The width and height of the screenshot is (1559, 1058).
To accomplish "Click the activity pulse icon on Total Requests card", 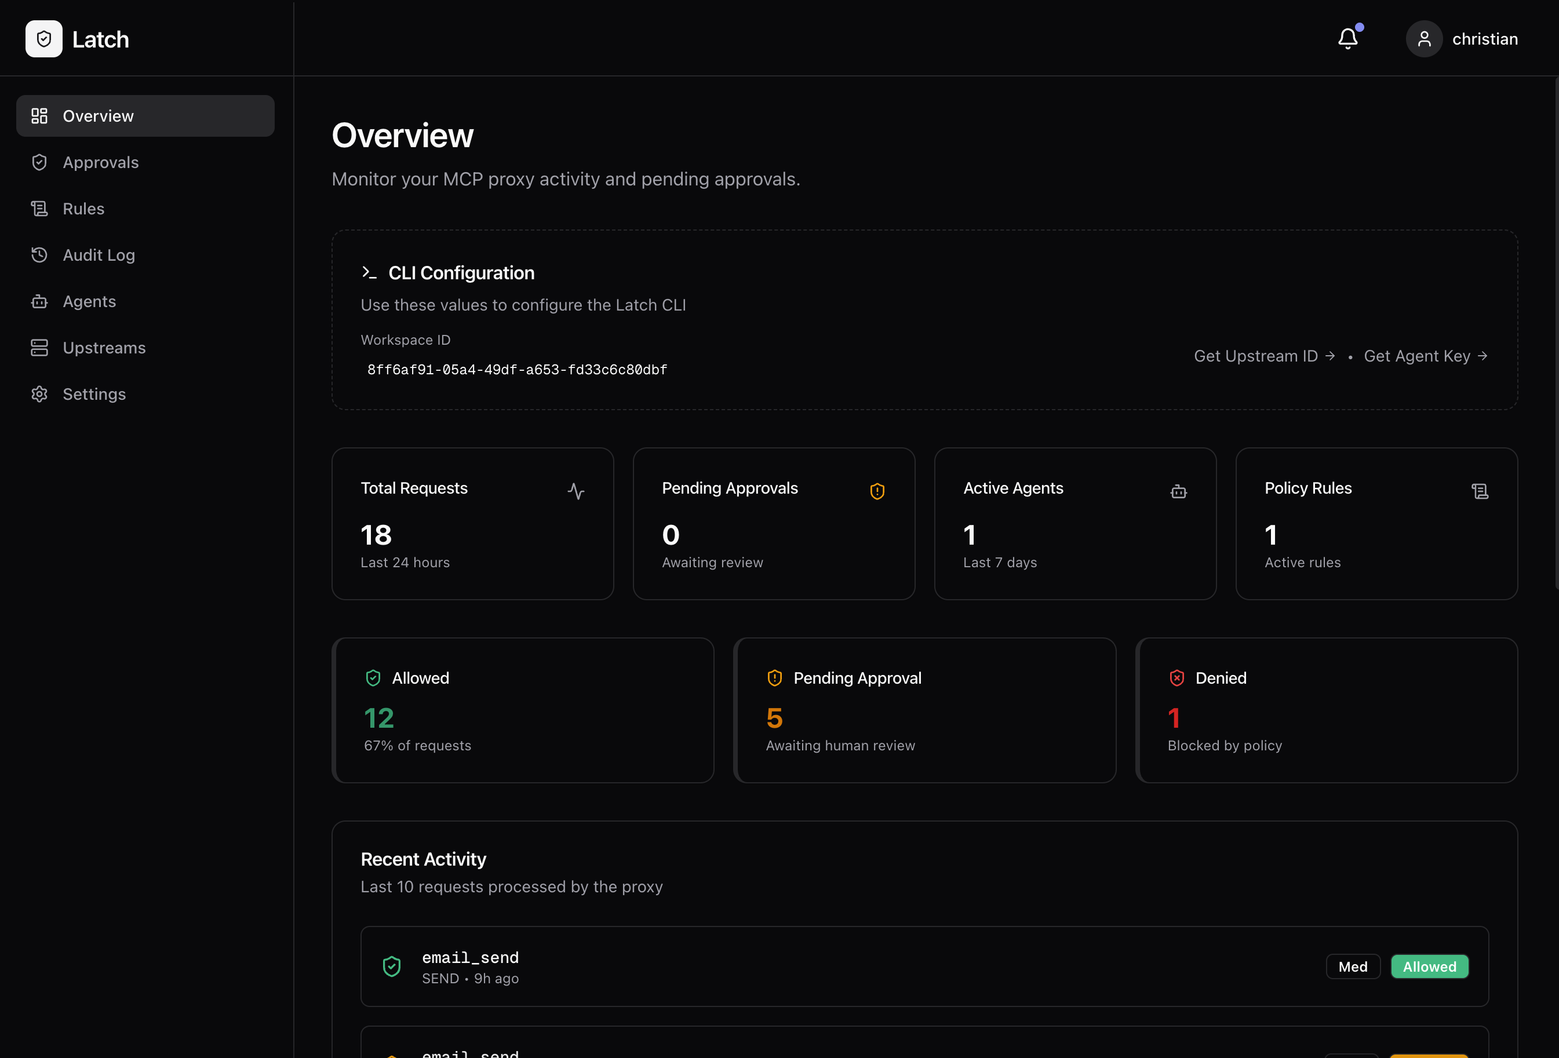I will click(576, 491).
